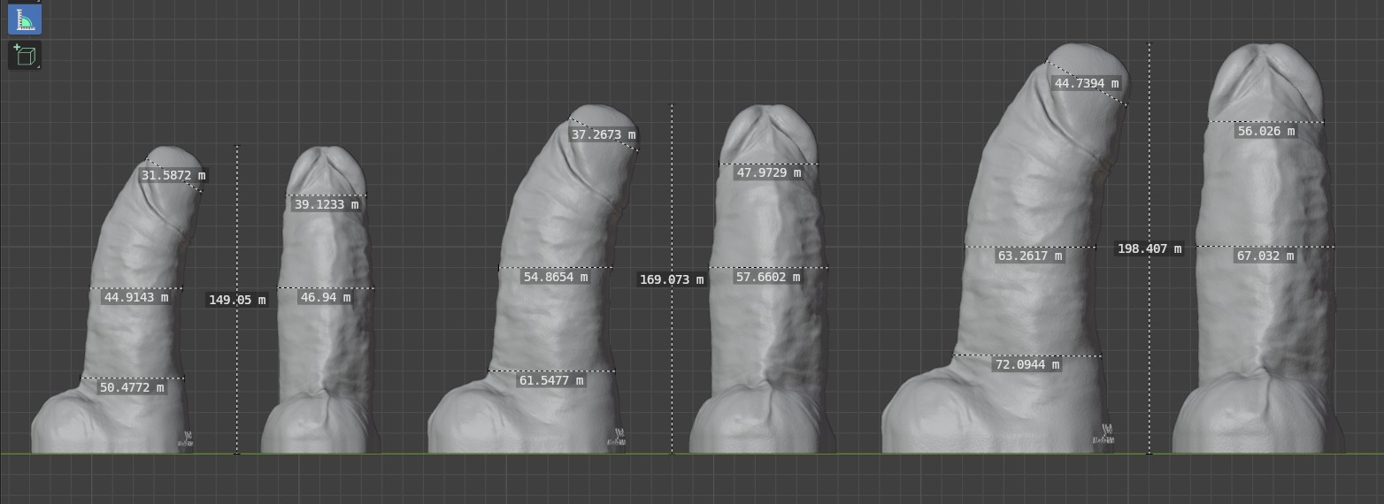The height and width of the screenshot is (504, 1384).
Task: Click the 149.05 m height label
Action: tap(237, 300)
